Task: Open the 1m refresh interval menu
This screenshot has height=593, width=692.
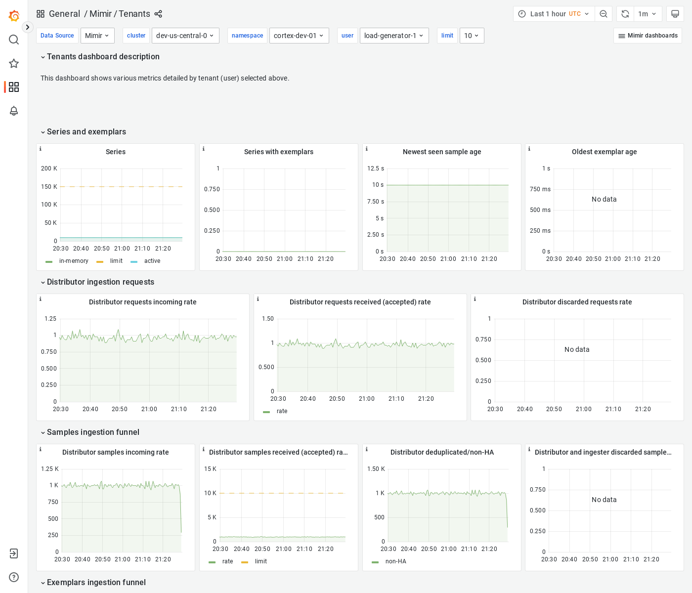Action: [x=648, y=14]
